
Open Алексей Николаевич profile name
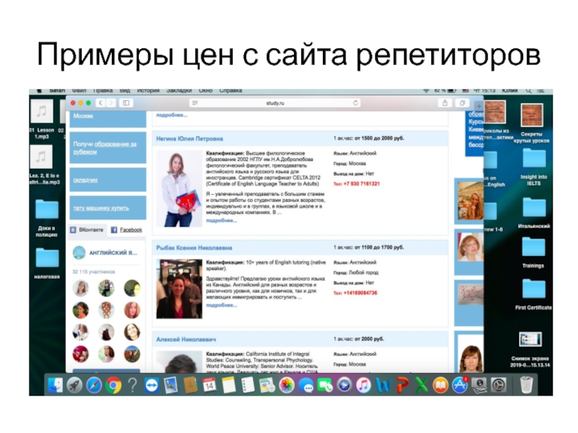[x=186, y=339]
